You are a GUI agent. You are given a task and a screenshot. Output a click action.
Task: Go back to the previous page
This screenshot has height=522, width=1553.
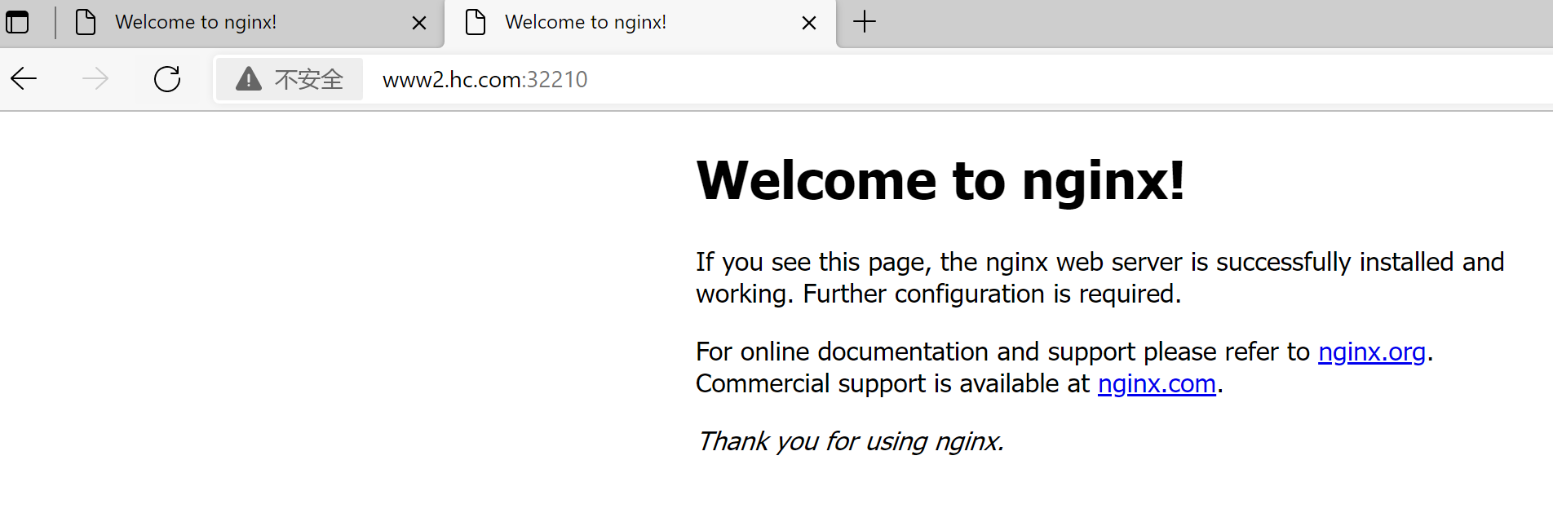(x=24, y=79)
